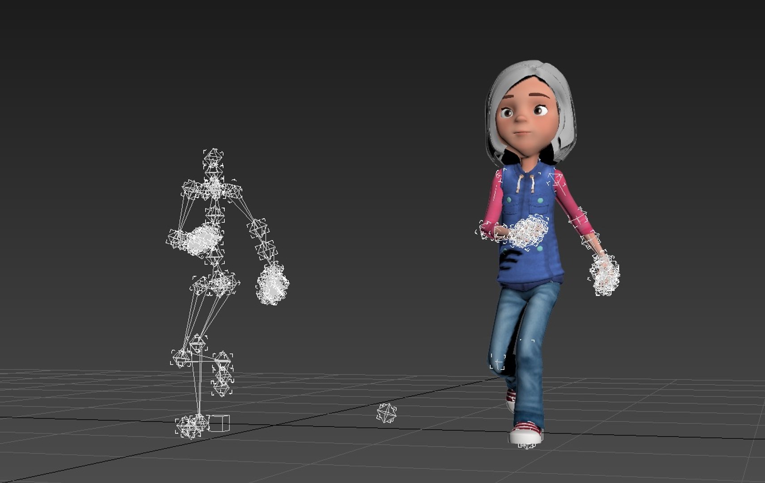Select the cube helper beside the skeleton's foot
Image resolution: width=765 pixels, height=483 pixels.
pyautogui.click(x=219, y=423)
